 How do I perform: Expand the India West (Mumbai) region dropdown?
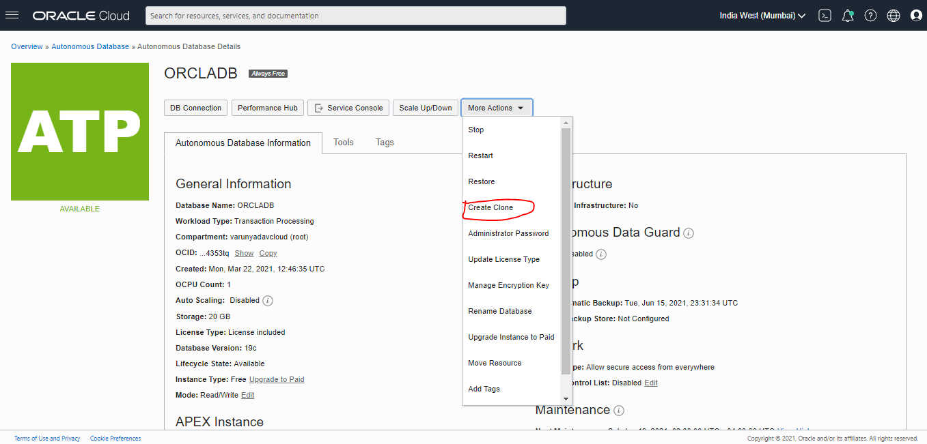point(762,15)
